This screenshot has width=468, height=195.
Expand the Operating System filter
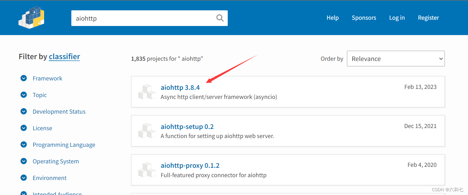24,161
